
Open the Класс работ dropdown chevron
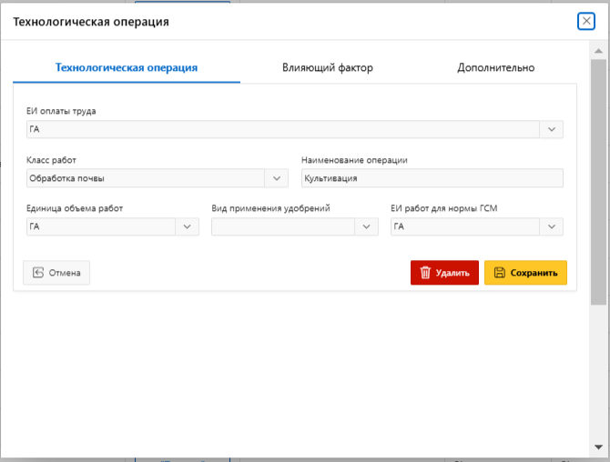277,178
